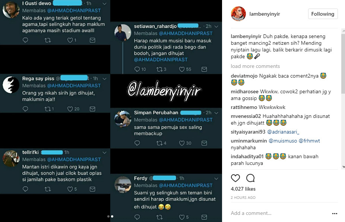This screenshot has width=345, height=222.
Task: Reply to Rega say piss's tweet
Action: point(25,109)
